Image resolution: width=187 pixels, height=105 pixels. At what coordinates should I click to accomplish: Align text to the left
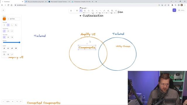pos(4,37)
